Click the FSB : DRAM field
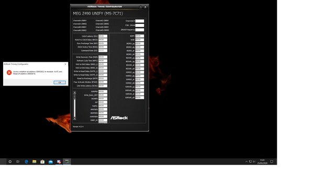Image resolution: width=335 pixels, height=188 pixels. tap(140, 26)
